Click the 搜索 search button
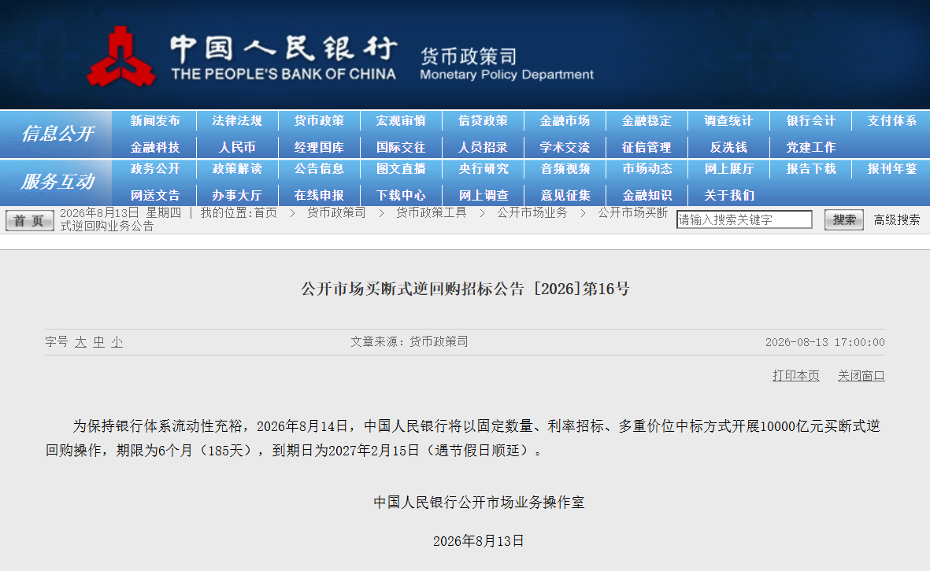The image size is (930, 571). point(844,220)
